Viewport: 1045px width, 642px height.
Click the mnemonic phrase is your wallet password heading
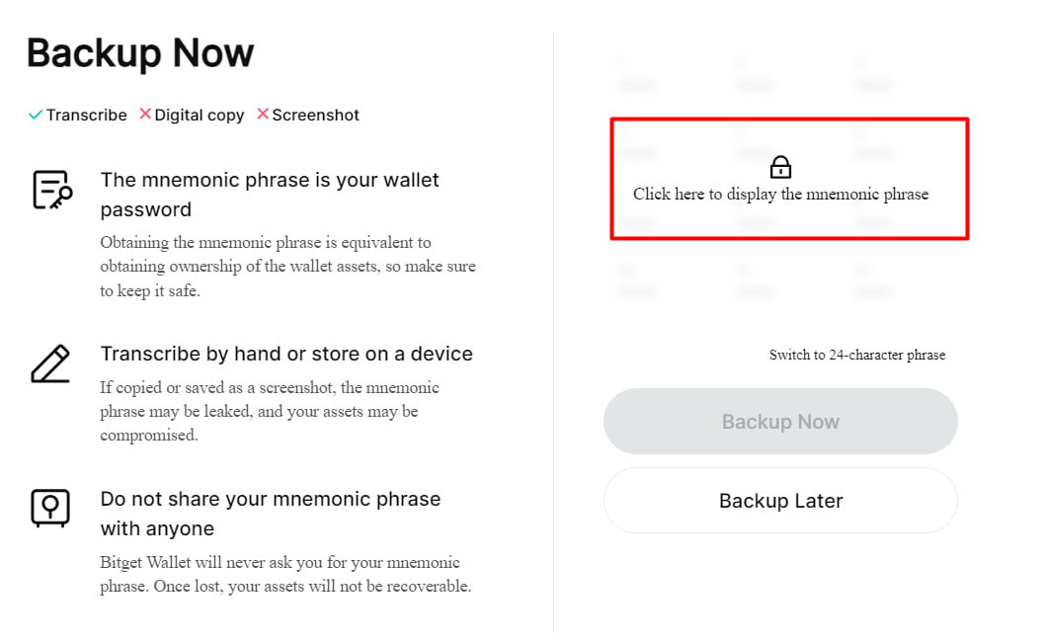pos(270,195)
